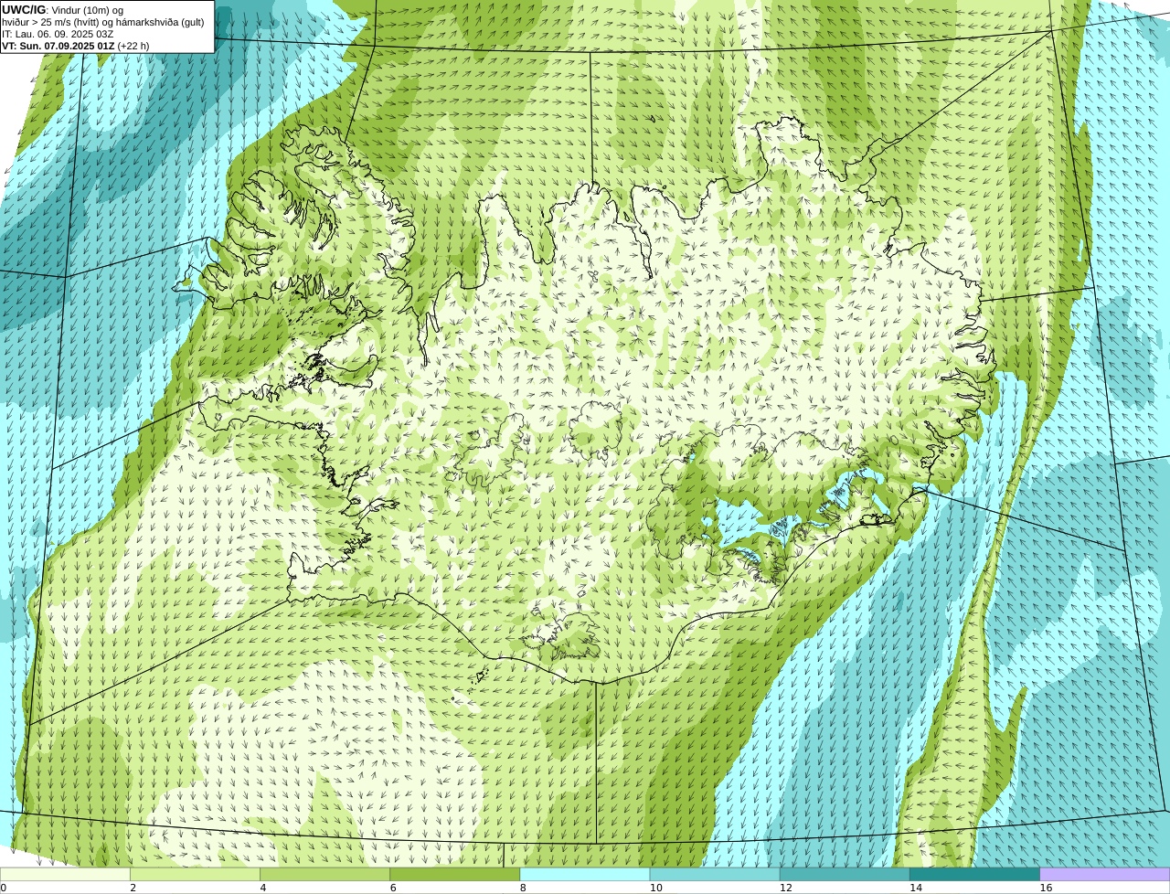
Task: Pick the medium green 4–6 legend swatch
Action: (324, 874)
